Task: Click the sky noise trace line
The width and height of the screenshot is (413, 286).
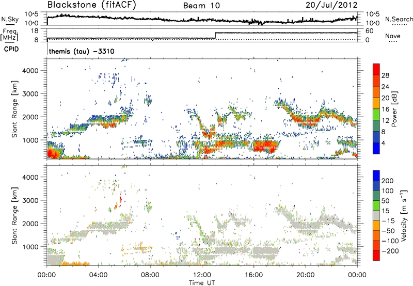Action: [202, 20]
